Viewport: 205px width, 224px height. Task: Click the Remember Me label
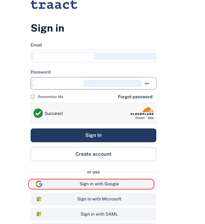(x=50, y=97)
